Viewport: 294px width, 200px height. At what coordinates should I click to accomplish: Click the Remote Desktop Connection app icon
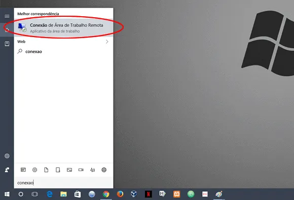22,27
